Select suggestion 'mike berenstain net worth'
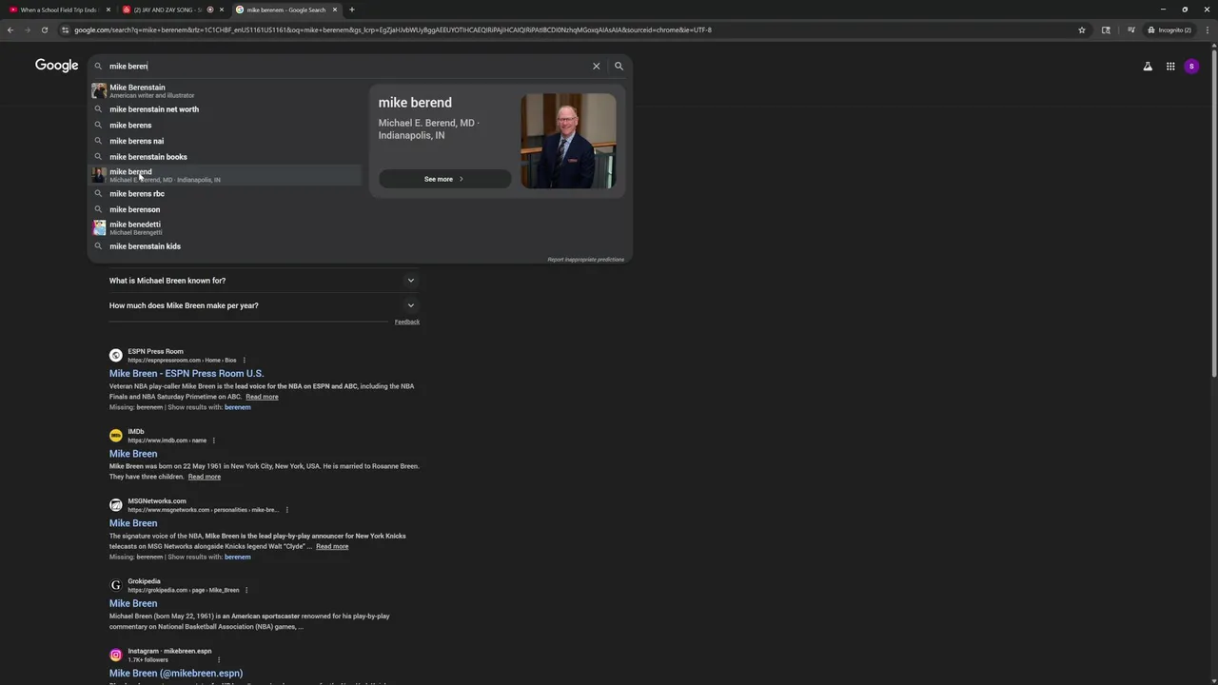Image resolution: width=1218 pixels, height=685 pixels. 226,109
